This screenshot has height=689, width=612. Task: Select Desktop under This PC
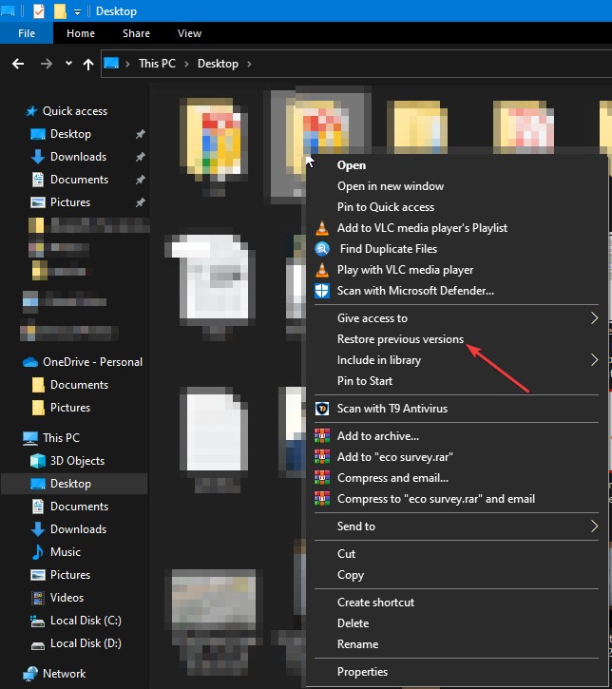pos(70,484)
